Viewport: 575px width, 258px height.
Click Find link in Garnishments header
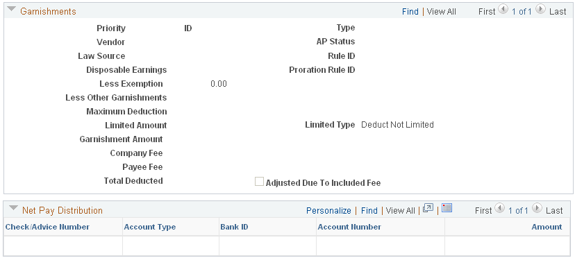point(410,11)
